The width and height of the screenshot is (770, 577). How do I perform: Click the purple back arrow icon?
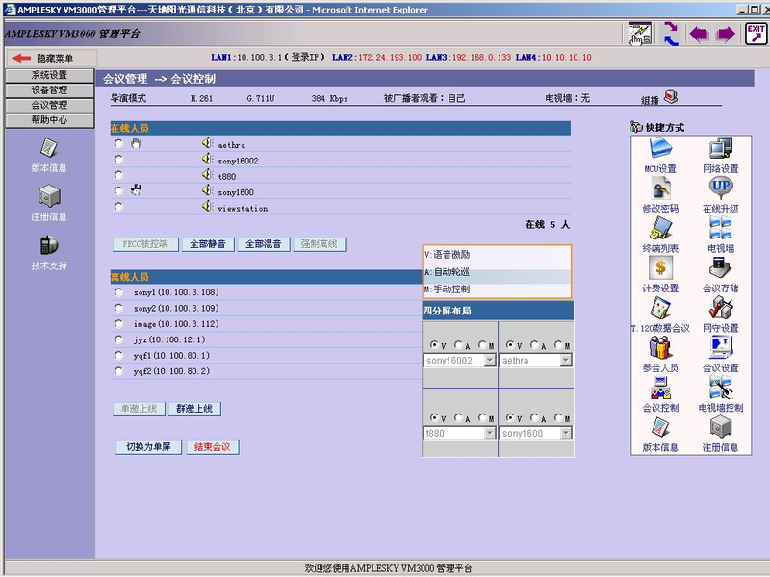700,34
